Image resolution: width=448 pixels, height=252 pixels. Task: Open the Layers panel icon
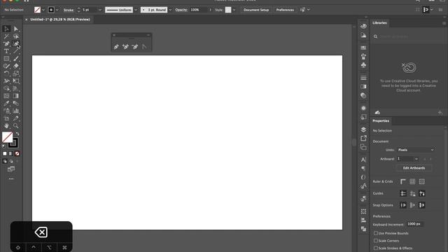363,129
